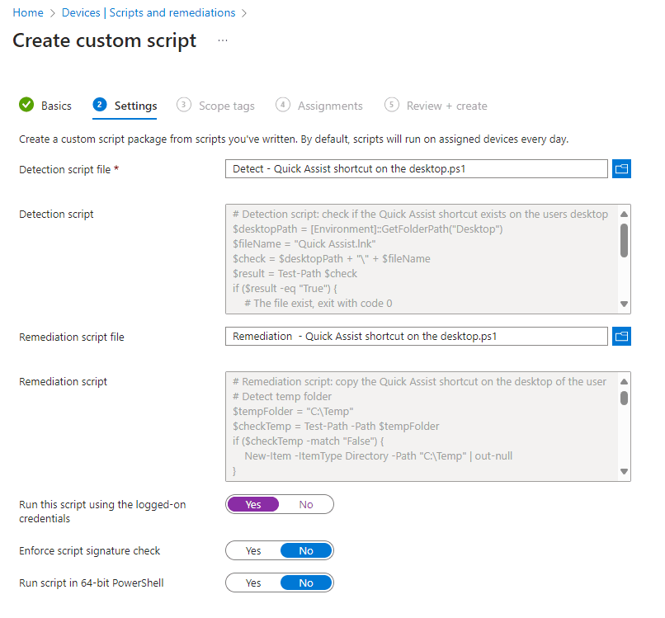Image resolution: width=665 pixels, height=618 pixels.
Task: Open the ellipsis menu beside page title
Action: [223, 40]
